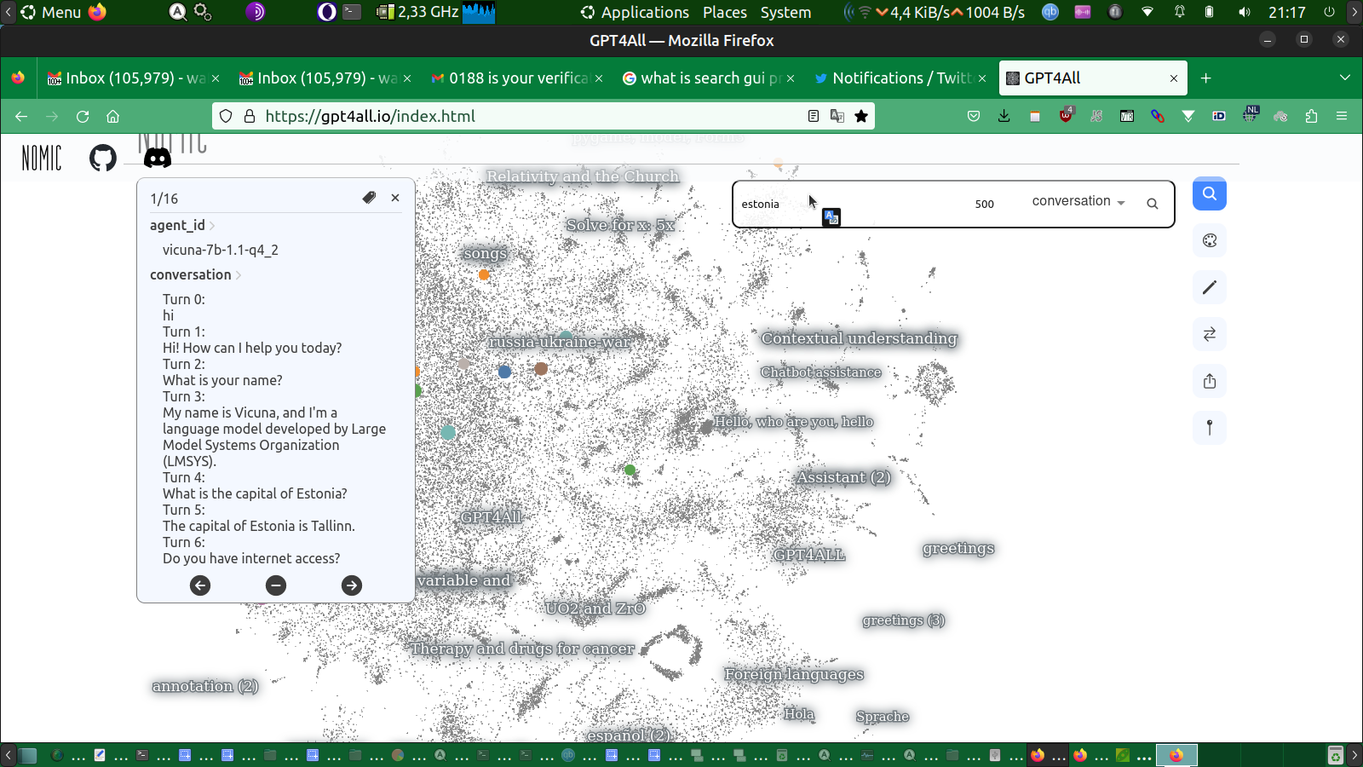The width and height of the screenshot is (1363, 767).
Task: Run the search with the magnifier icon
Action: tap(1153, 204)
